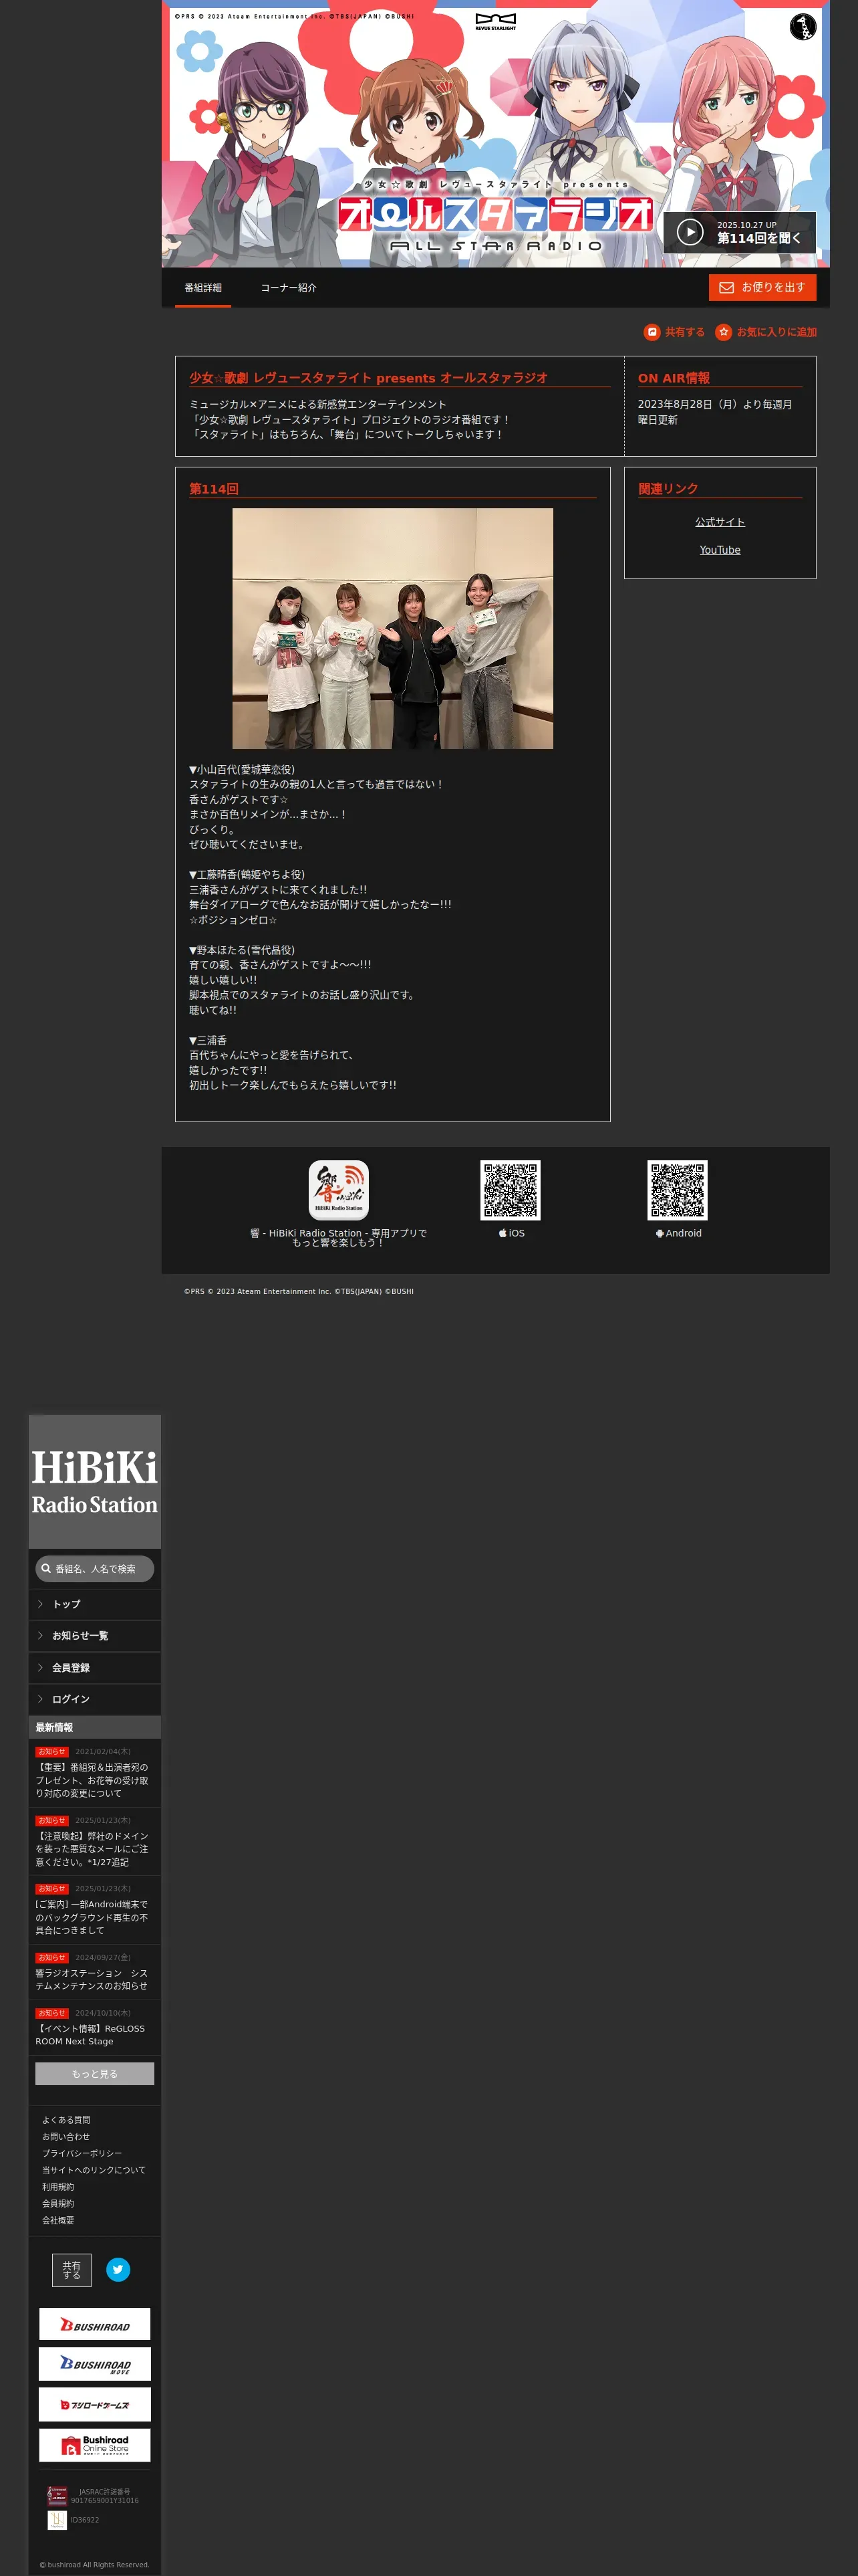
Task: Open the 会員規約 footer link
Action: coord(58,2204)
